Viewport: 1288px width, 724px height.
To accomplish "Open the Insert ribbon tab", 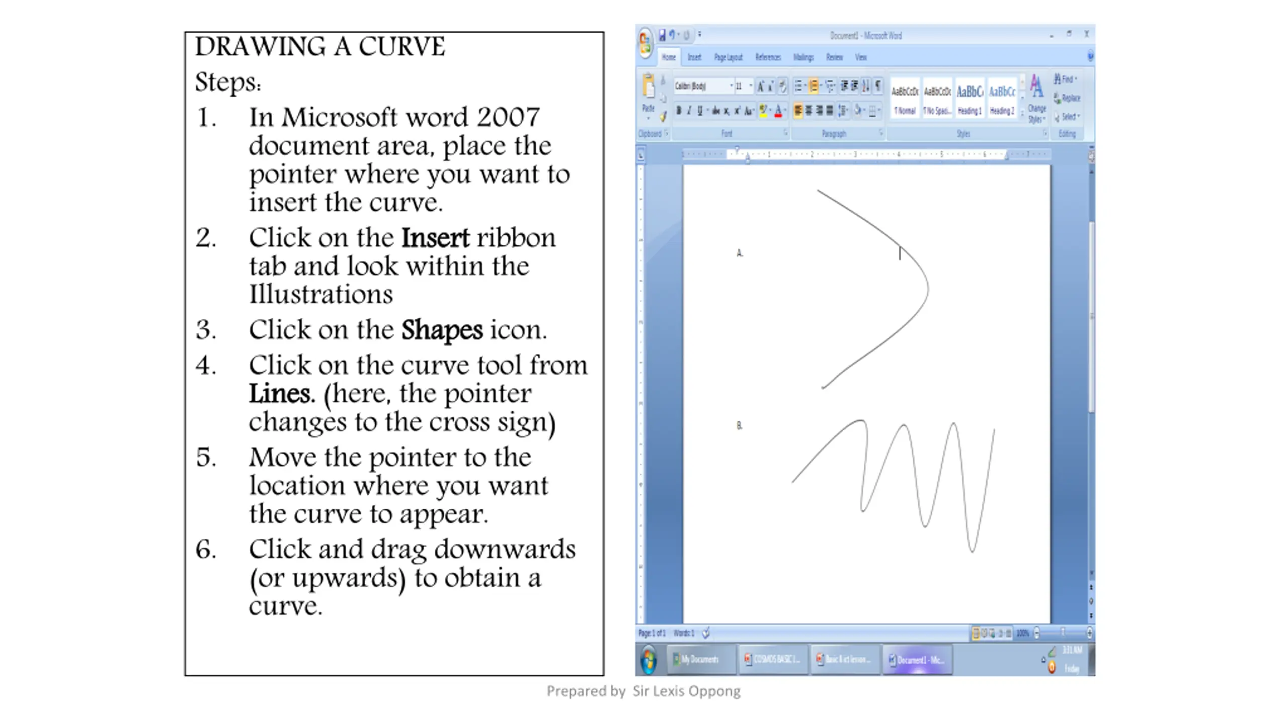I will [694, 57].
